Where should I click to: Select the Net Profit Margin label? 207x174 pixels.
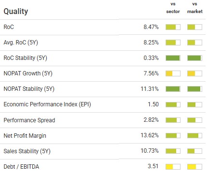click(x=25, y=136)
